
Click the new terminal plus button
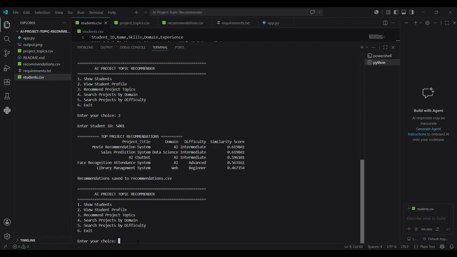362,47
